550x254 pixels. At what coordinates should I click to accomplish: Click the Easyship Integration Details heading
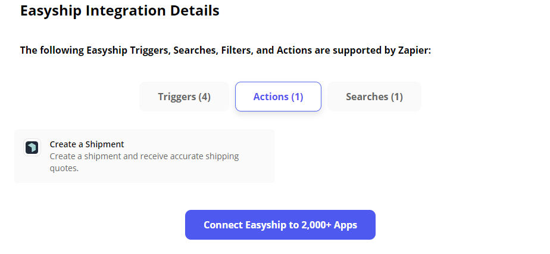[120, 11]
